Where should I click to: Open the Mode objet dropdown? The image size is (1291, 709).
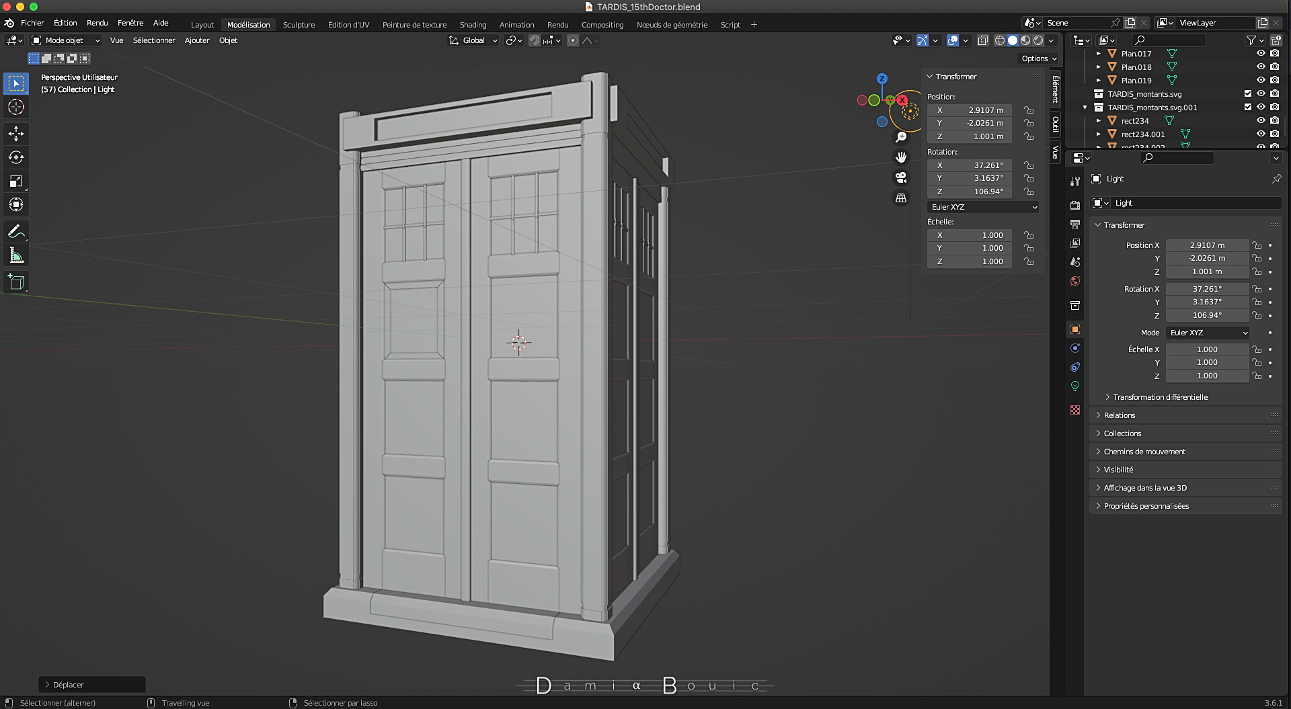click(x=66, y=40)
